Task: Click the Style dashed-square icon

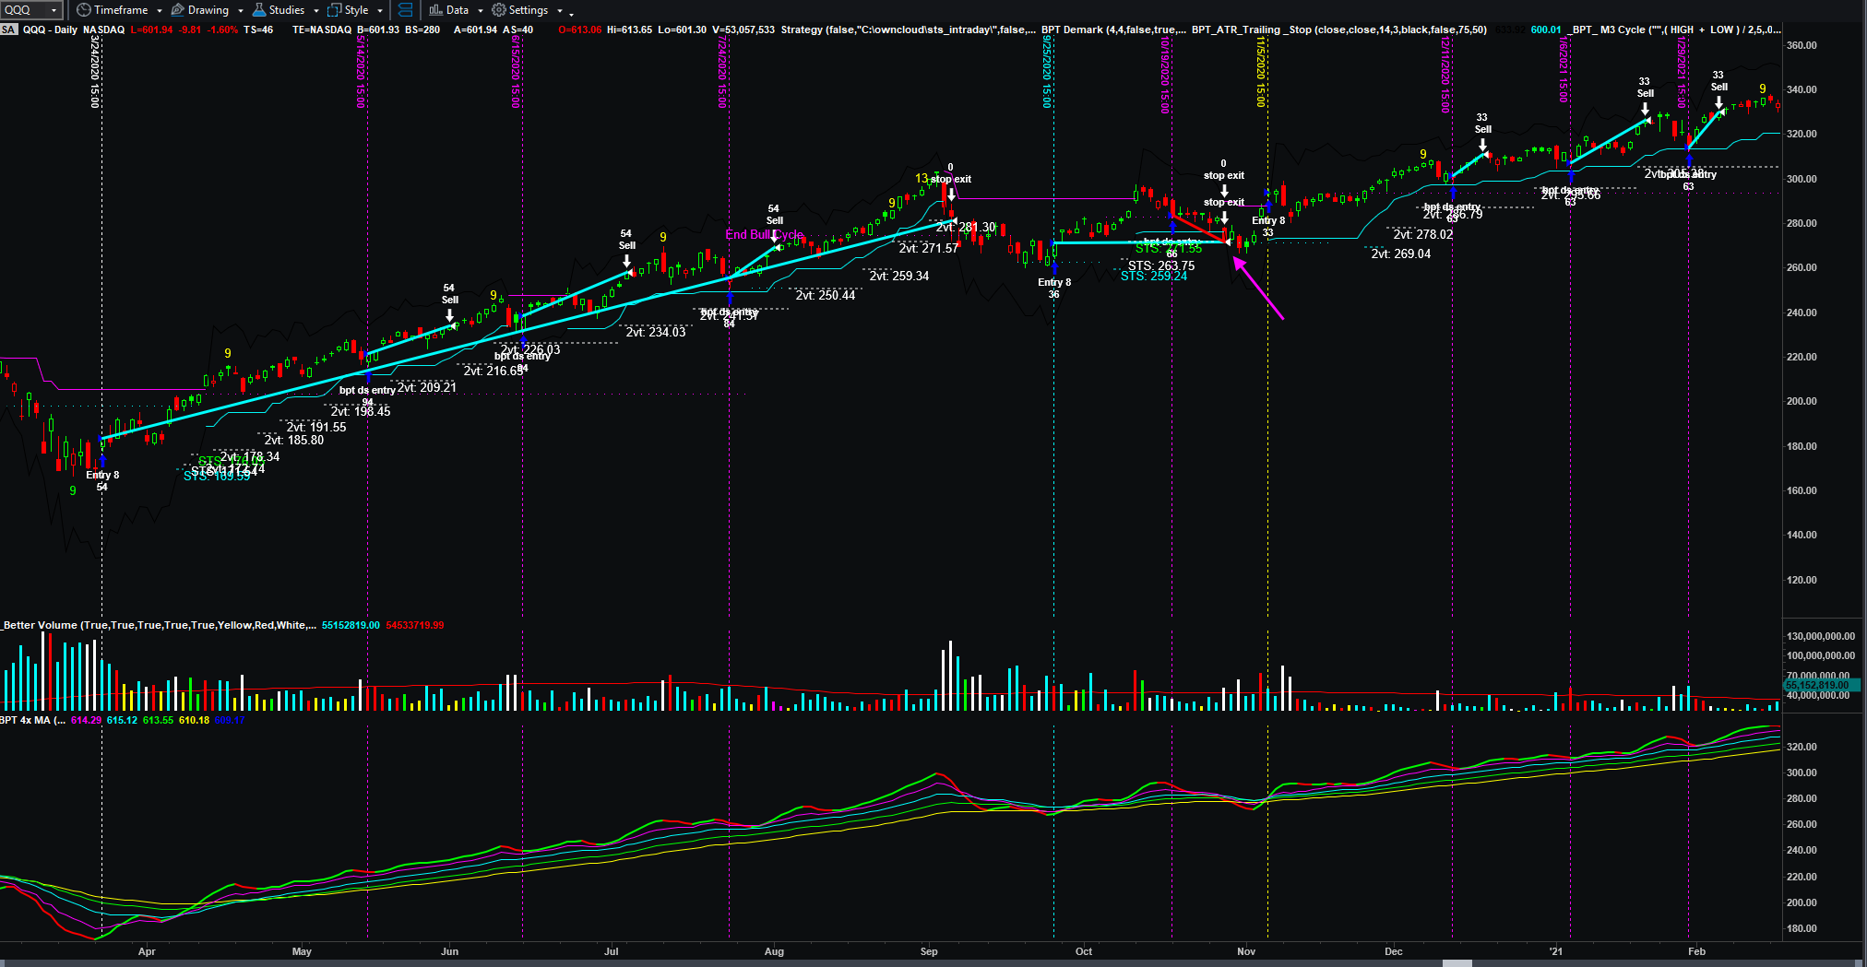Action: click(x=334, y=10)
